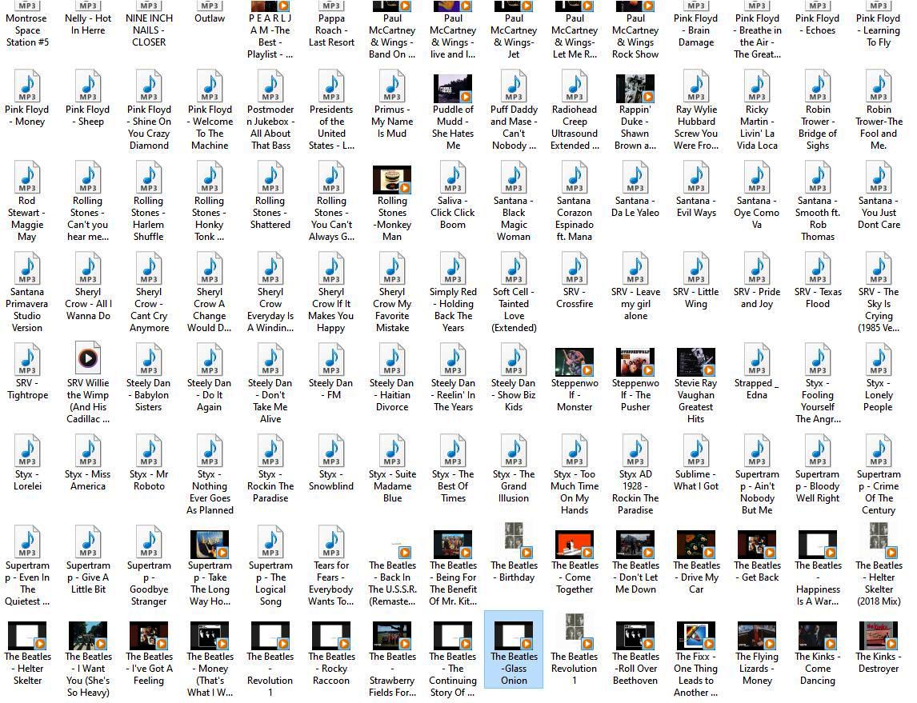The image size is (917, 703).
Task: Select Rappin' Duke album art thumbnail
Action: (635, 88)
